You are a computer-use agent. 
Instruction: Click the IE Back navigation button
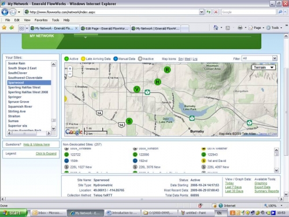point(5,12)
